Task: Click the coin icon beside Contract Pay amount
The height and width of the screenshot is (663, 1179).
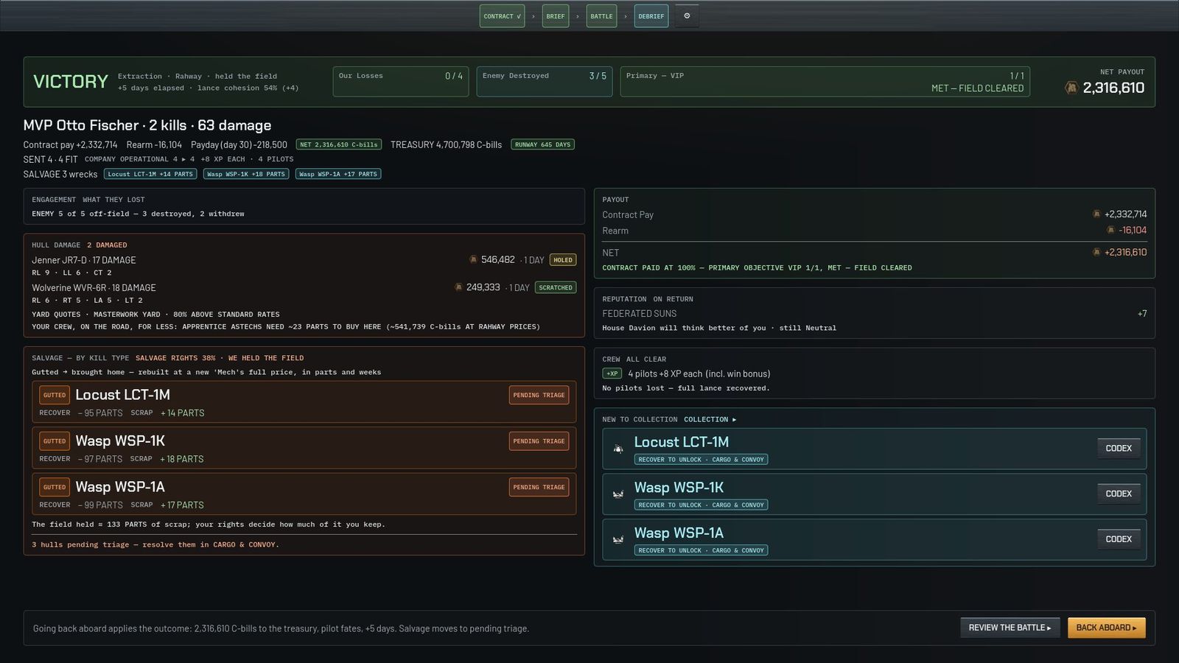Action: point(1096,214)
